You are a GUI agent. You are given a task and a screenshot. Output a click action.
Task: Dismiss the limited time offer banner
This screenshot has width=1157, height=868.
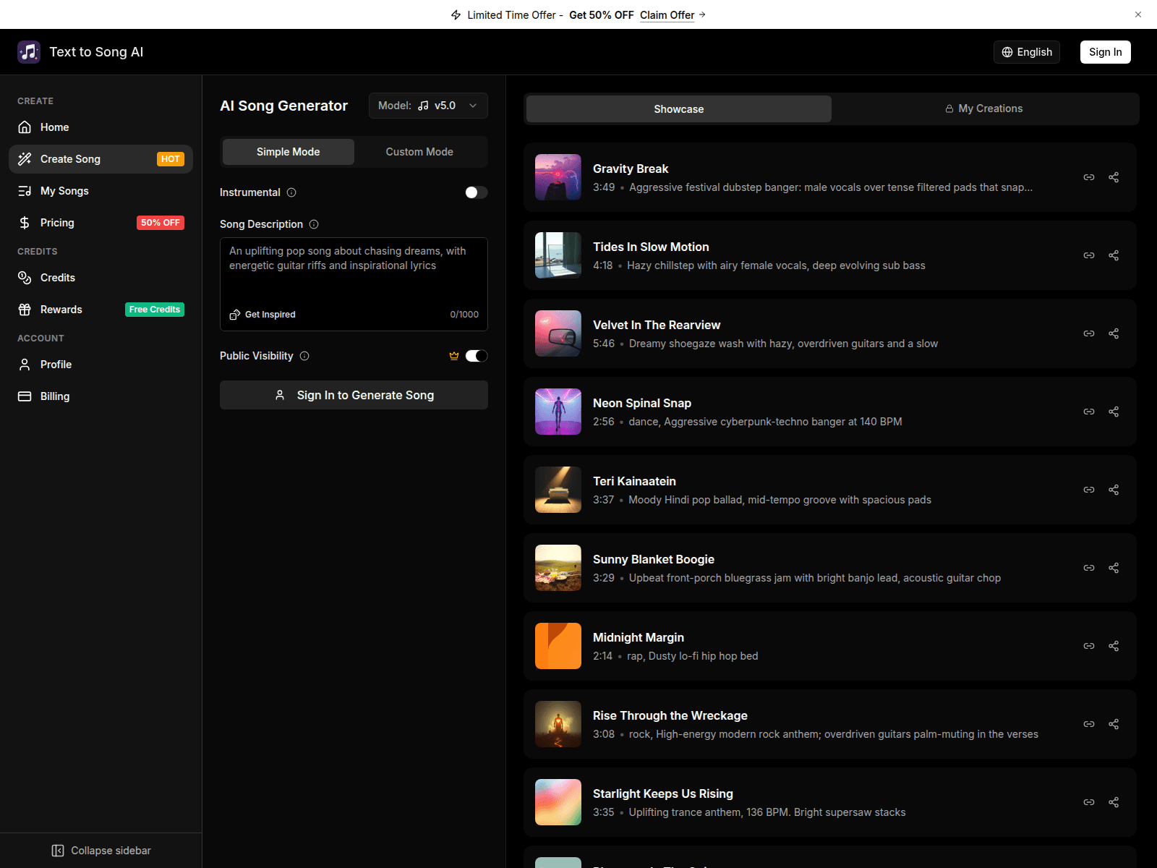tap(1137, 14)
